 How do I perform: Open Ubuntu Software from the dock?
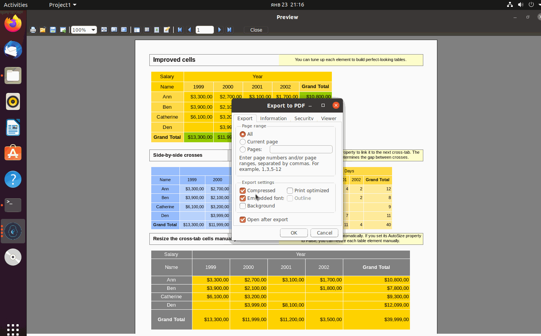coord(13,153)
